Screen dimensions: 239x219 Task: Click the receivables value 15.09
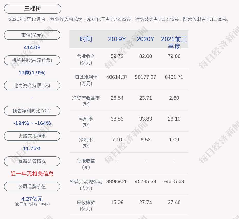click(117, 202)
